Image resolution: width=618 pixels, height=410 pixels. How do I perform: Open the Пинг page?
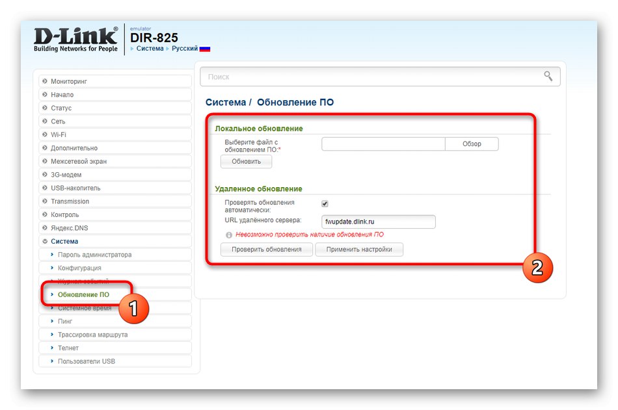(115, 322)
